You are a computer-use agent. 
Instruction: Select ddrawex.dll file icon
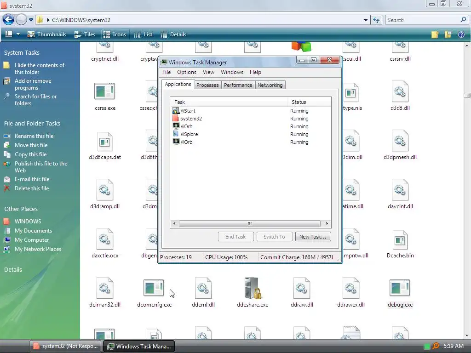[x=351, y=289]
